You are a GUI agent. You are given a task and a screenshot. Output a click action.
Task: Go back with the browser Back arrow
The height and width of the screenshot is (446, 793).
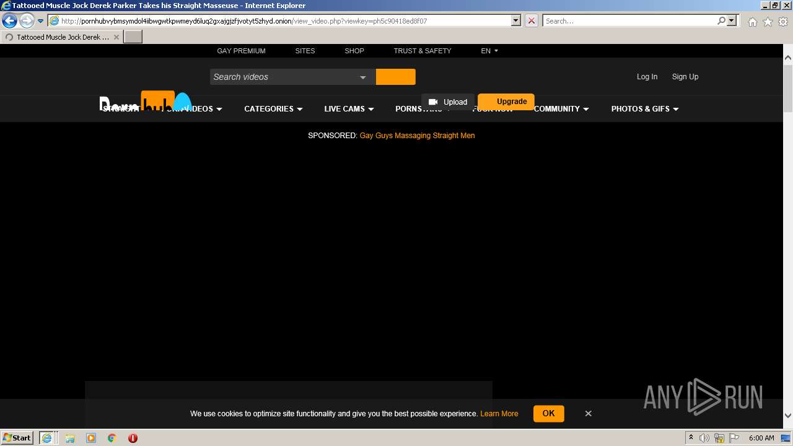9,20
